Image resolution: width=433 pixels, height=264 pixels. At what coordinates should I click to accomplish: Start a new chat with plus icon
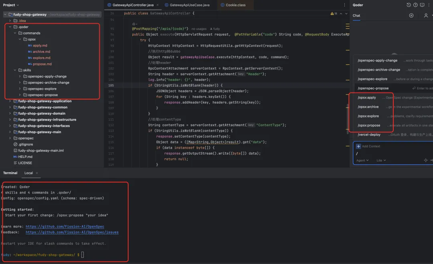tap(411, 16)
